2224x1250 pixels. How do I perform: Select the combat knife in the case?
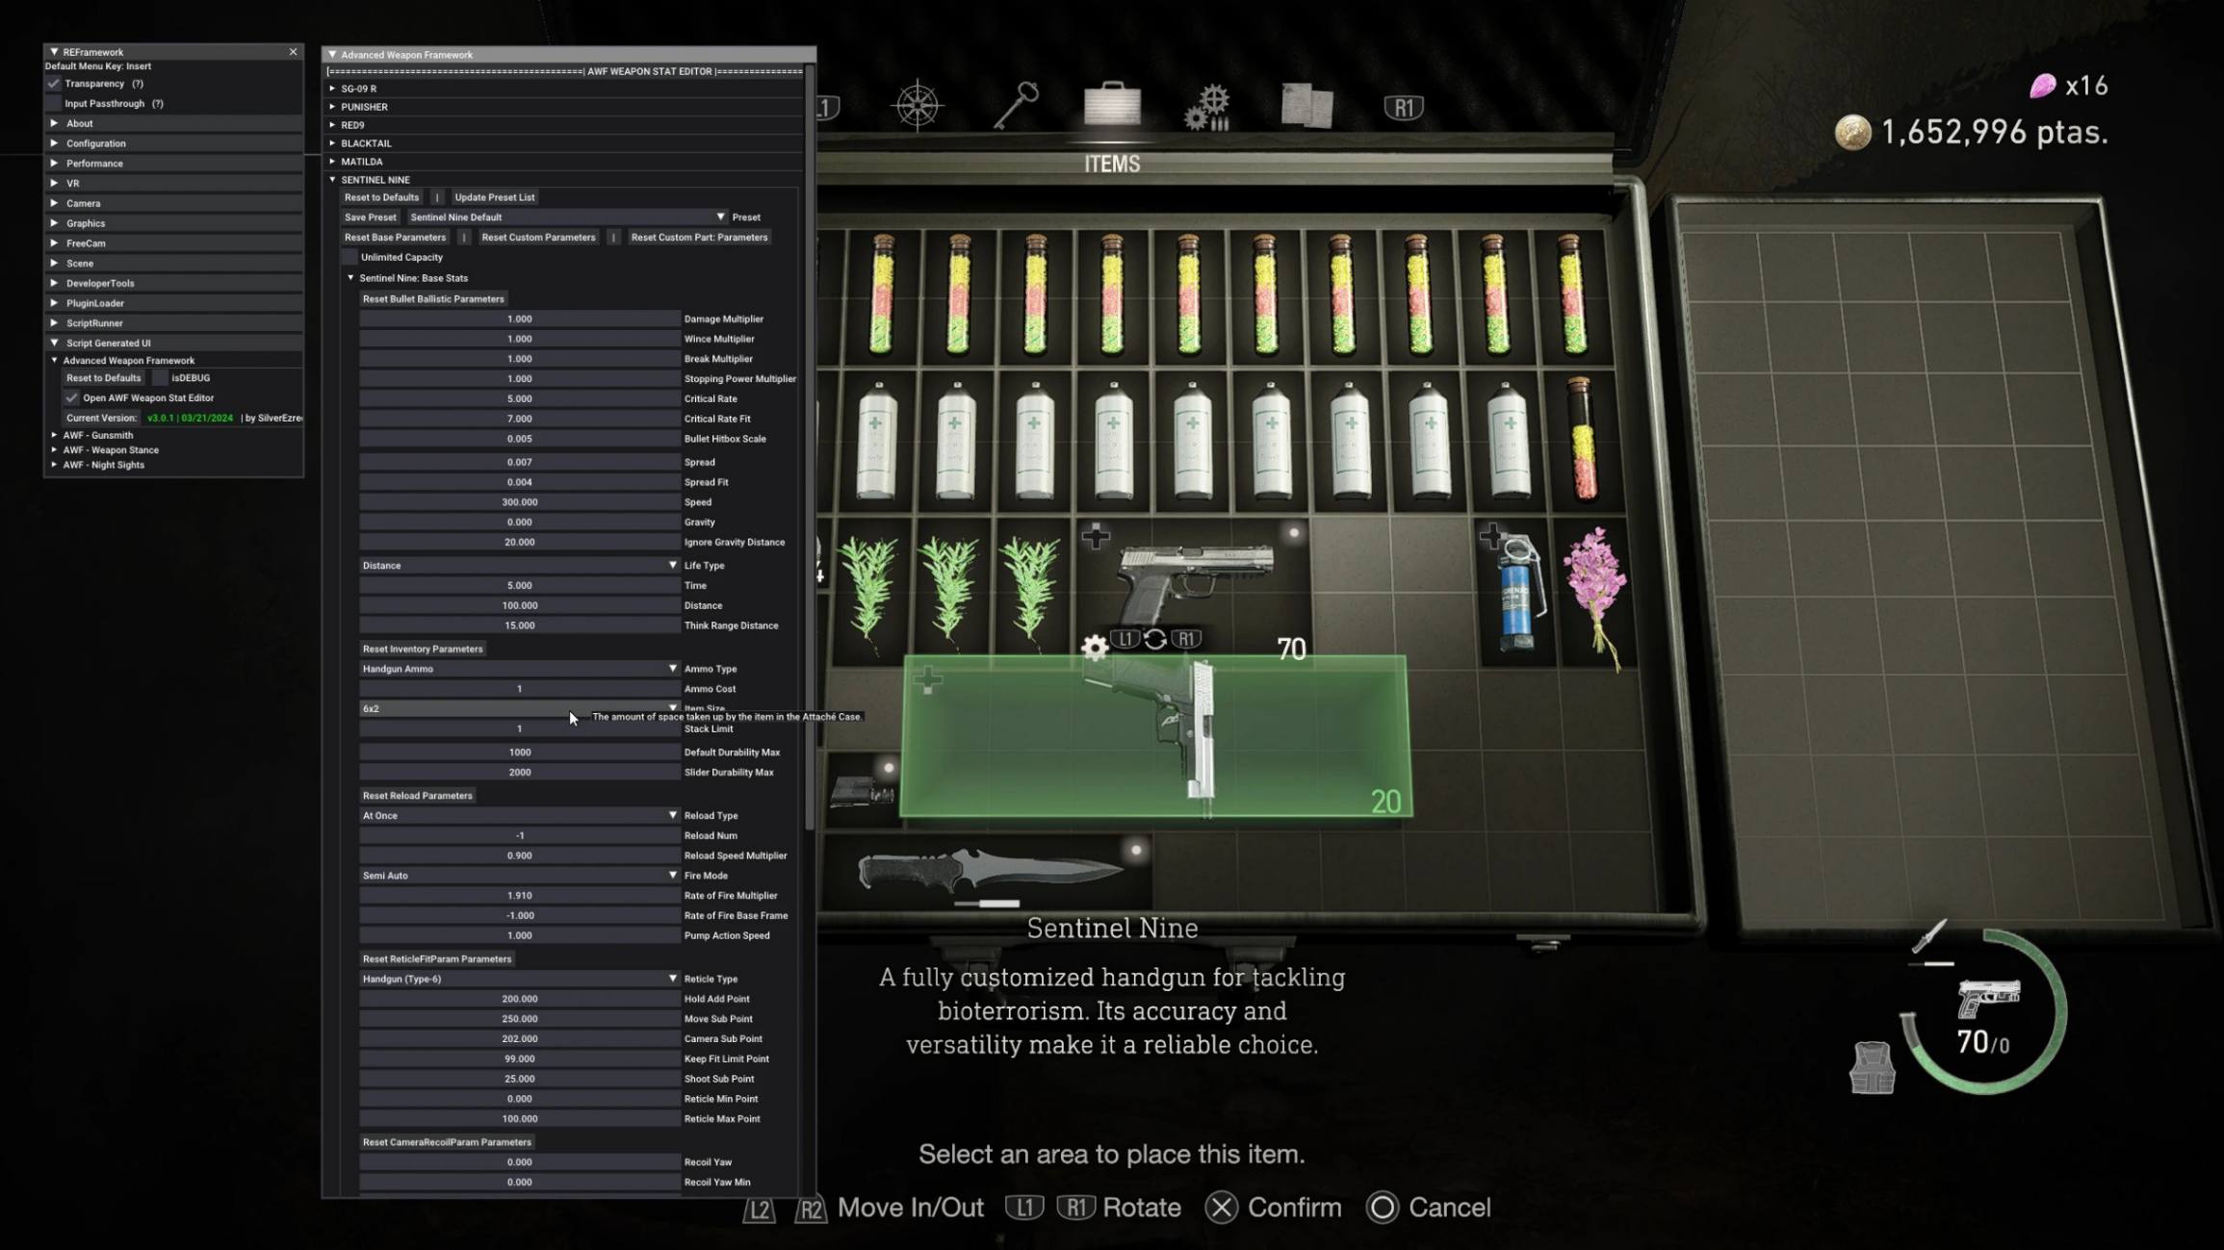(987, 870)
